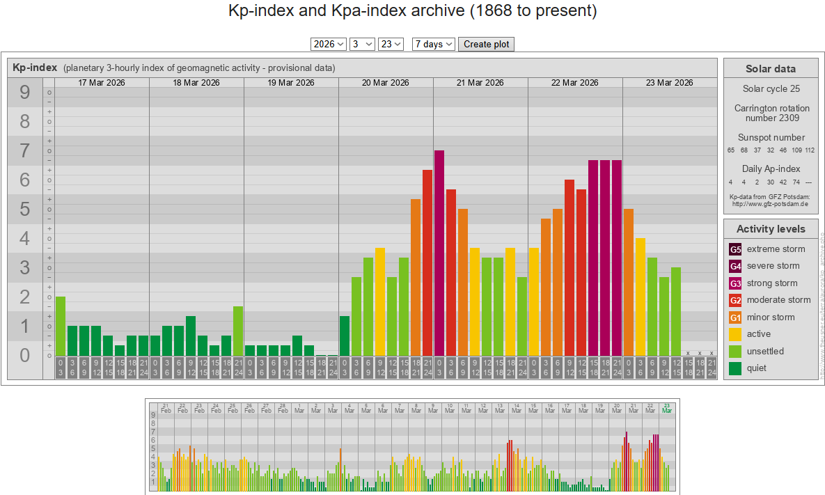
Task: Click the yellow active level swatch
Action: 735,334
